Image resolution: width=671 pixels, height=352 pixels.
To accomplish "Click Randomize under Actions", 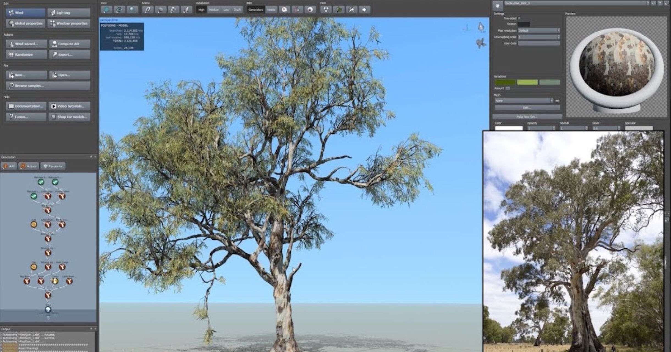I will 26,54.
